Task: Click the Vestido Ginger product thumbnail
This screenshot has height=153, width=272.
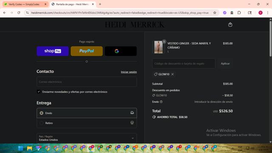Action: (159, 47)
